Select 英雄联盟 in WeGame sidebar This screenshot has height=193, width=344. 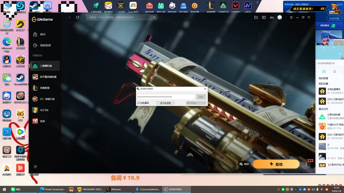point(45,88)
